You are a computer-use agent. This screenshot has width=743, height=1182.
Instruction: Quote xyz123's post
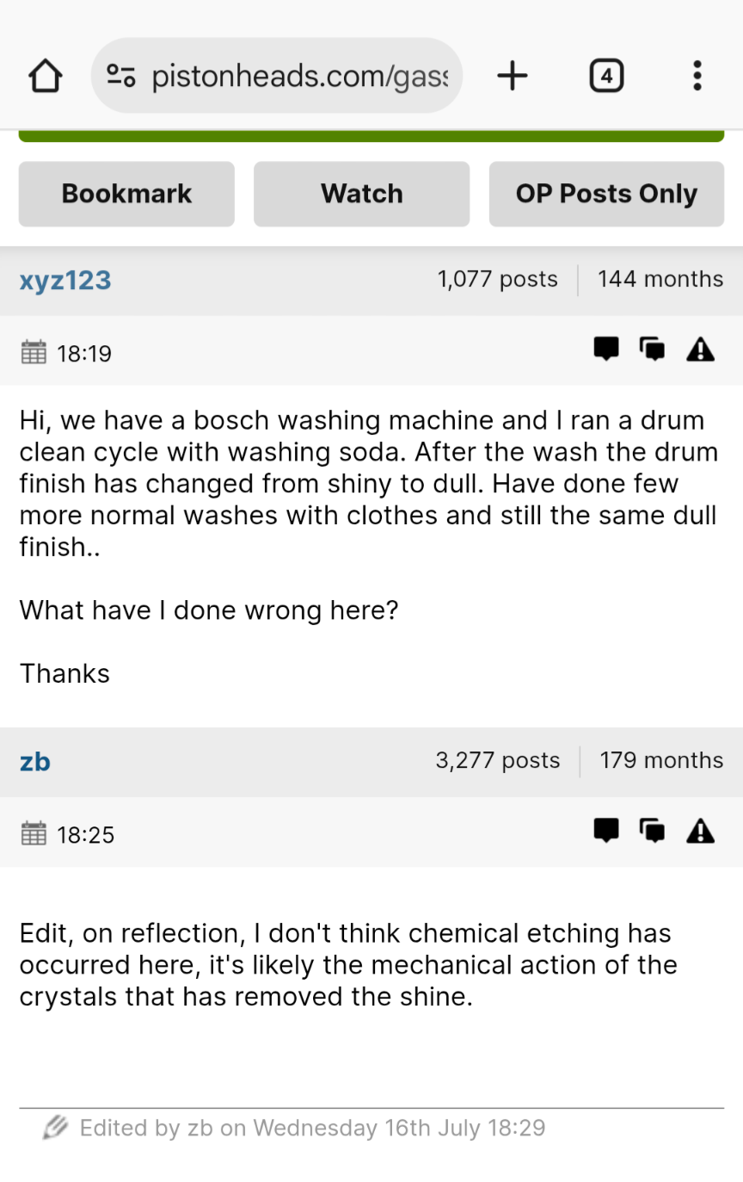pos(653,349)
